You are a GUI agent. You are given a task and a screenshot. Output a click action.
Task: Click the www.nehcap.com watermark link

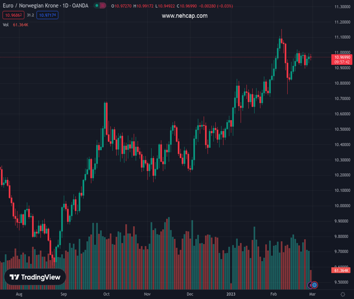(184, 16)
